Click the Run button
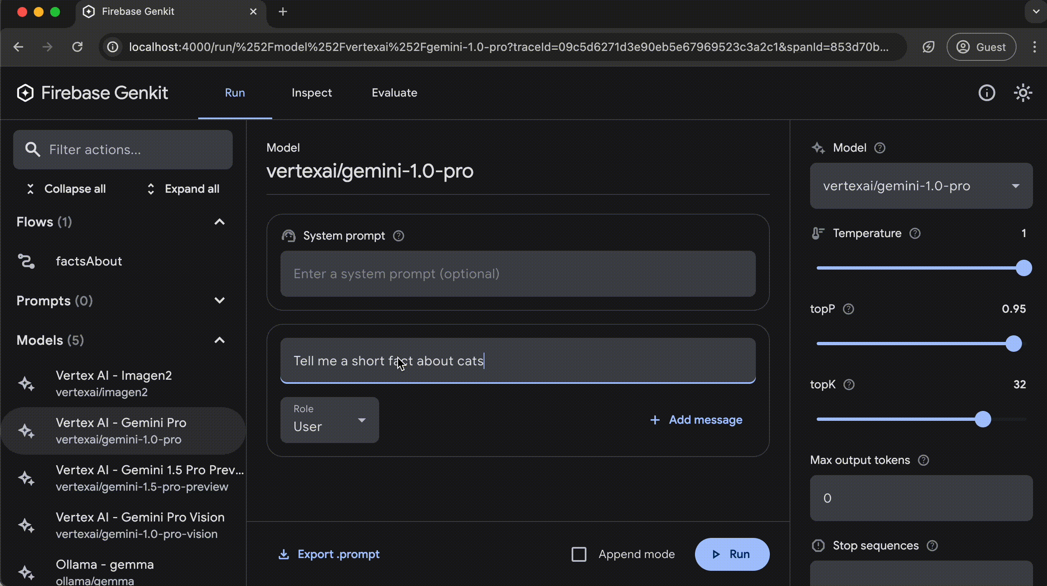This screenshot has width=1047, height=586. pos(731,554)
